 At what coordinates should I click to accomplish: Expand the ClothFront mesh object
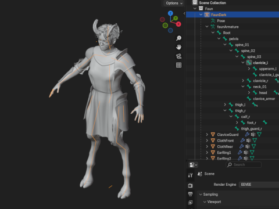tap(207, 140)
